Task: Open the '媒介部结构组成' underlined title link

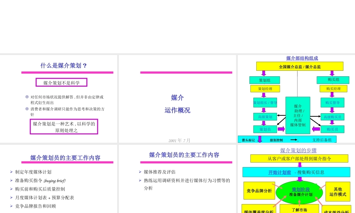Action: 302,58
